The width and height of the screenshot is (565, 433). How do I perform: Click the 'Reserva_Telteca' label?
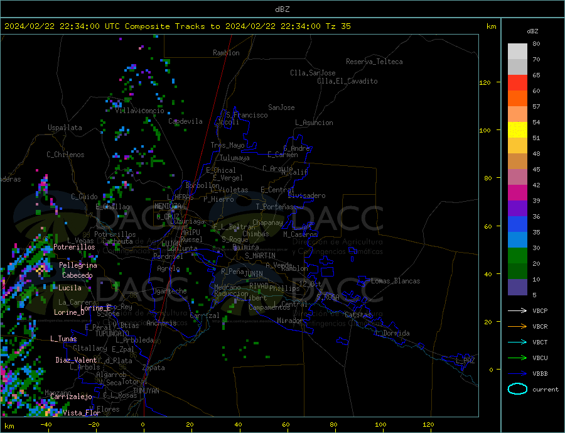click(x=374, y=62)
